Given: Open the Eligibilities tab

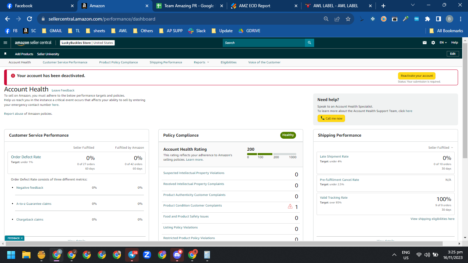Looking at the screenshot, I should tap(229, 62).
